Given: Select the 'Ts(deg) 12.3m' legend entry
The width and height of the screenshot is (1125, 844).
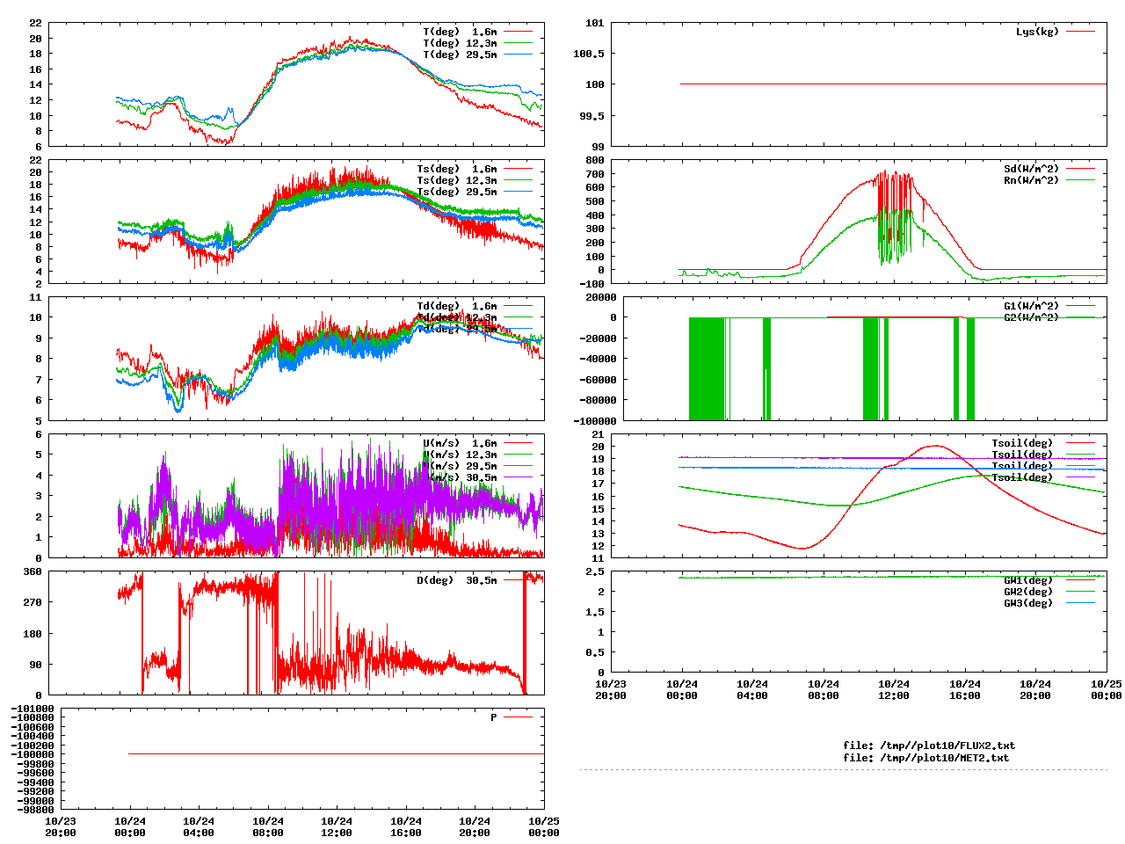Looking at the screenshot, I should coord(457,180).
